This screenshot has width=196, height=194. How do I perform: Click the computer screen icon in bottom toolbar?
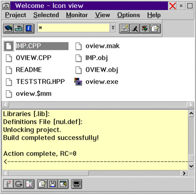(76, 184)
